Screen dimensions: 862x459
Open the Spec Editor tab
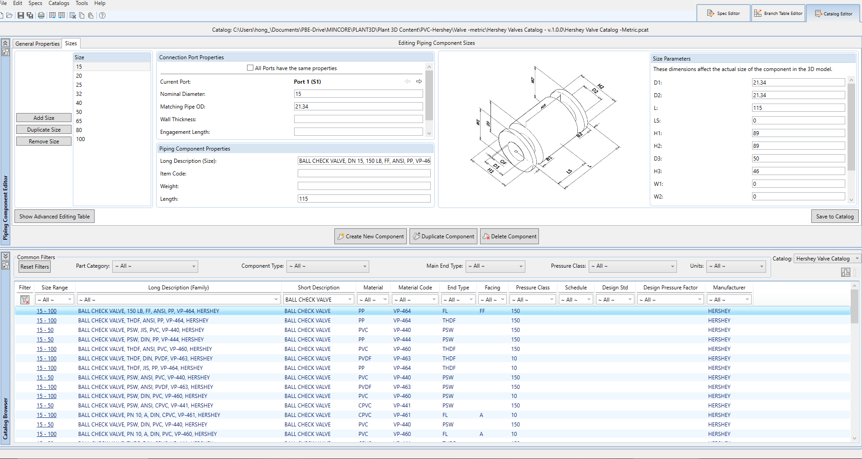pyautogui.click(x=723, y=14)
